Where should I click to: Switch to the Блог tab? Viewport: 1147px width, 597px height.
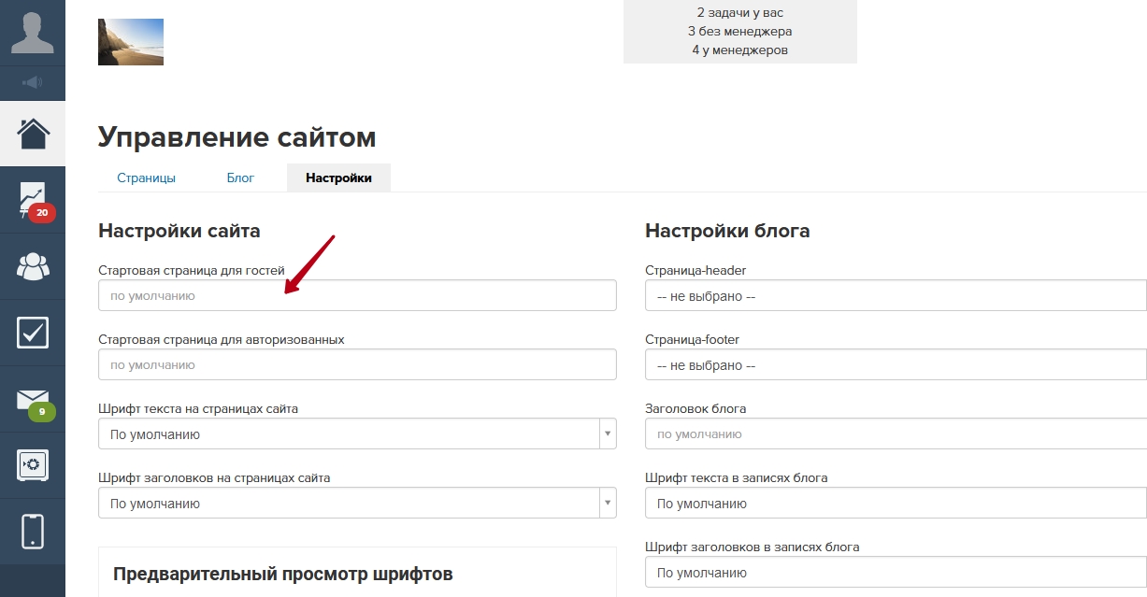pos(240,178)
